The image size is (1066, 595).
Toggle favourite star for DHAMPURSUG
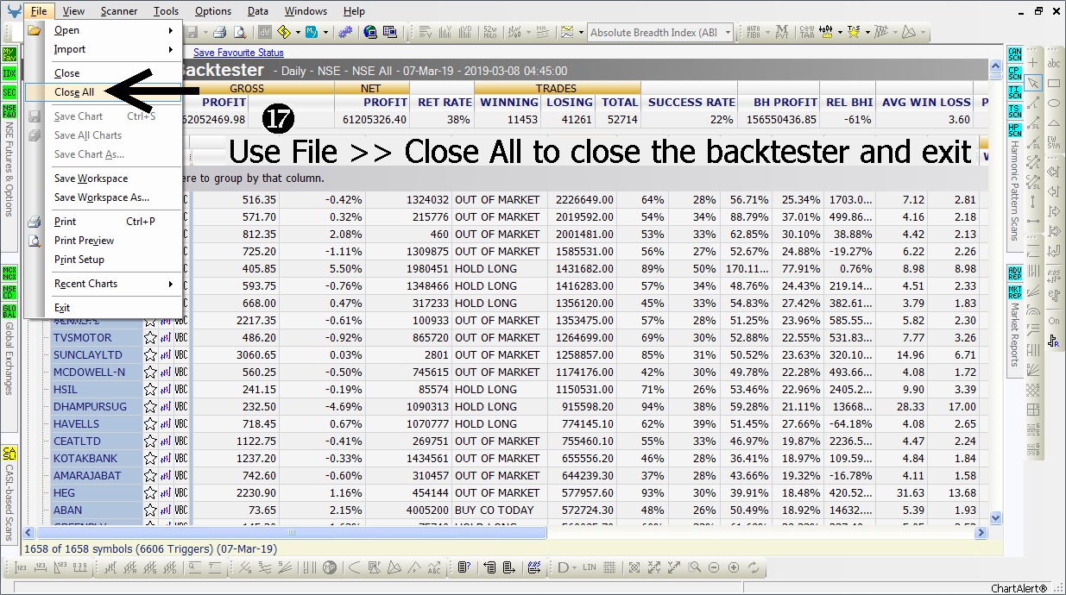click(150, 407)
